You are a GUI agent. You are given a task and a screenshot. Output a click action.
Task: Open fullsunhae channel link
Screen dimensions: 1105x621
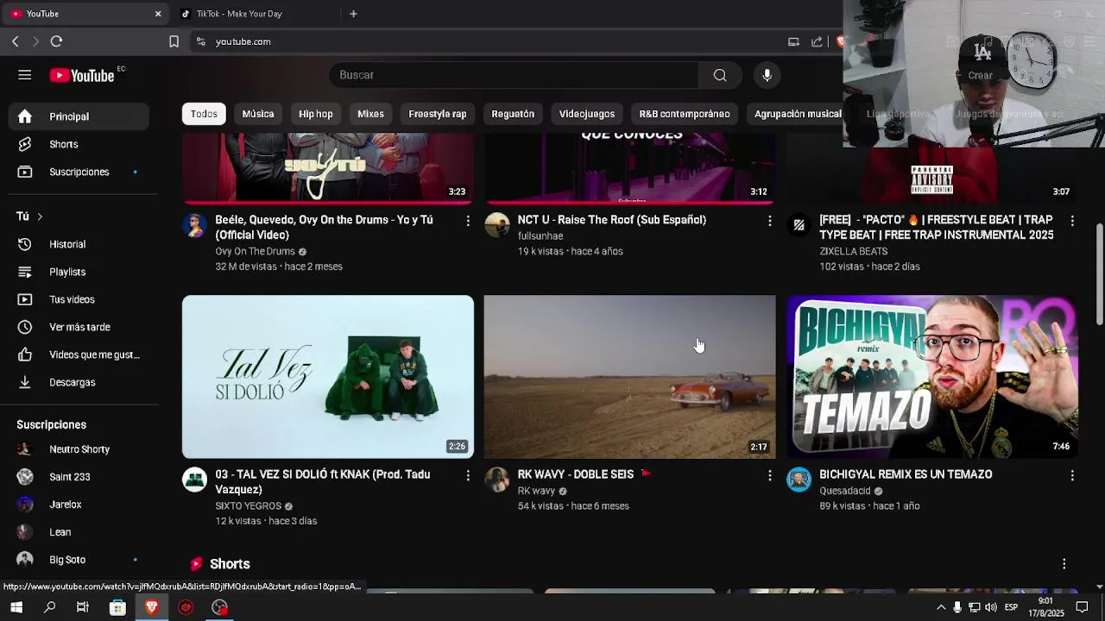pos(540,236)
